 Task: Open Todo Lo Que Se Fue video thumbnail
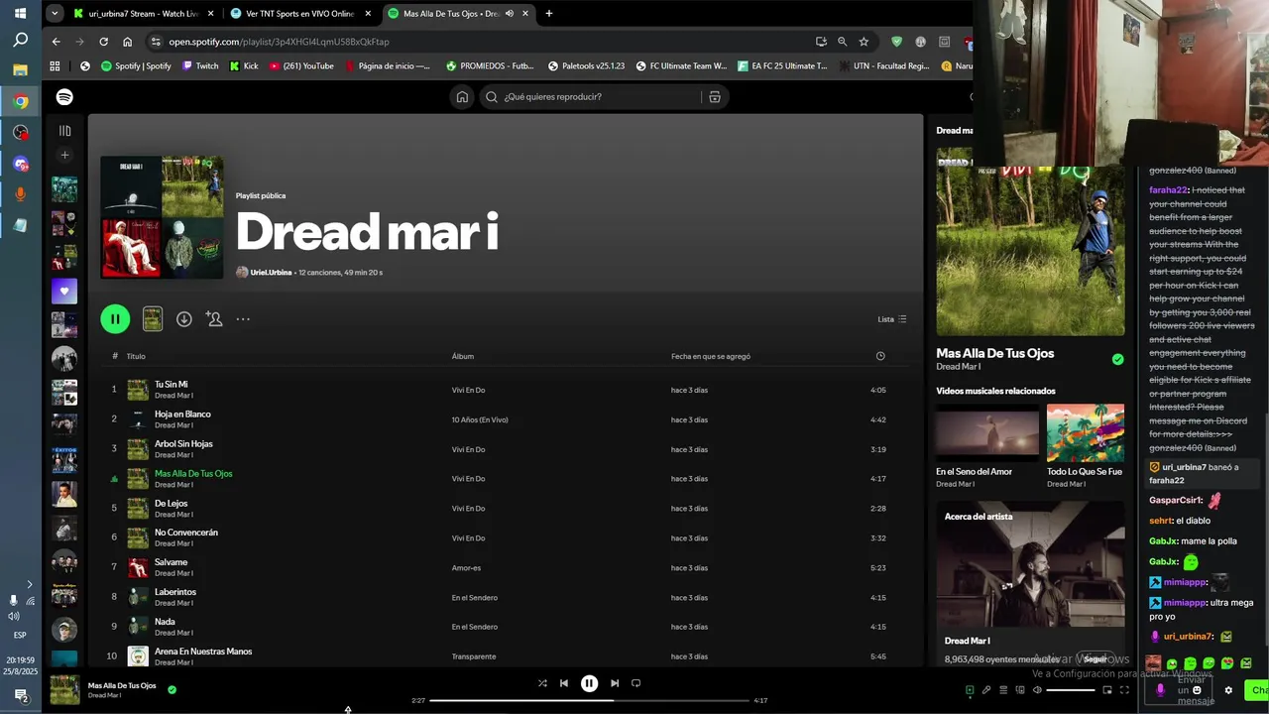point(1086,432)
